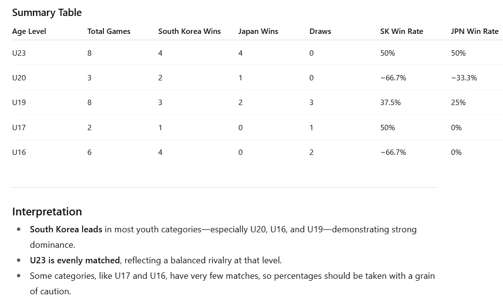Click the Draws column header
The image size is (503, 302).
(320, 31)
